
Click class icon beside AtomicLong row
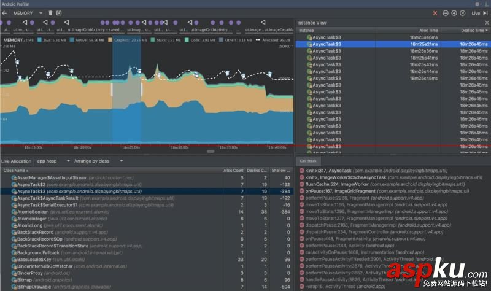pos(14,225)
